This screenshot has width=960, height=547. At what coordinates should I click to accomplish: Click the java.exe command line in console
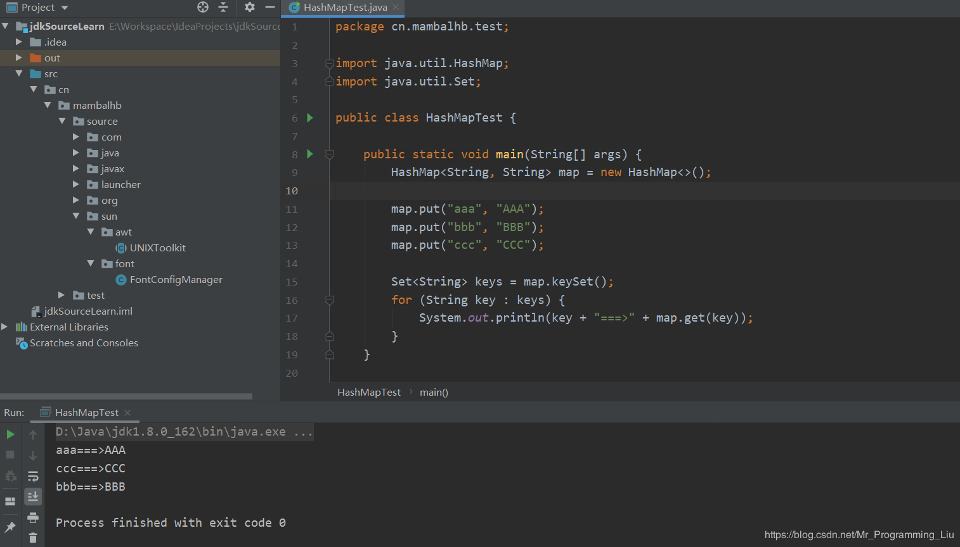[x=184, y=432]
